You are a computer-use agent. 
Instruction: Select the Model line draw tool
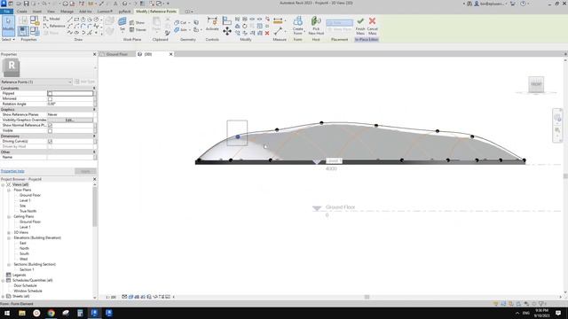click(x=51, y=19)
